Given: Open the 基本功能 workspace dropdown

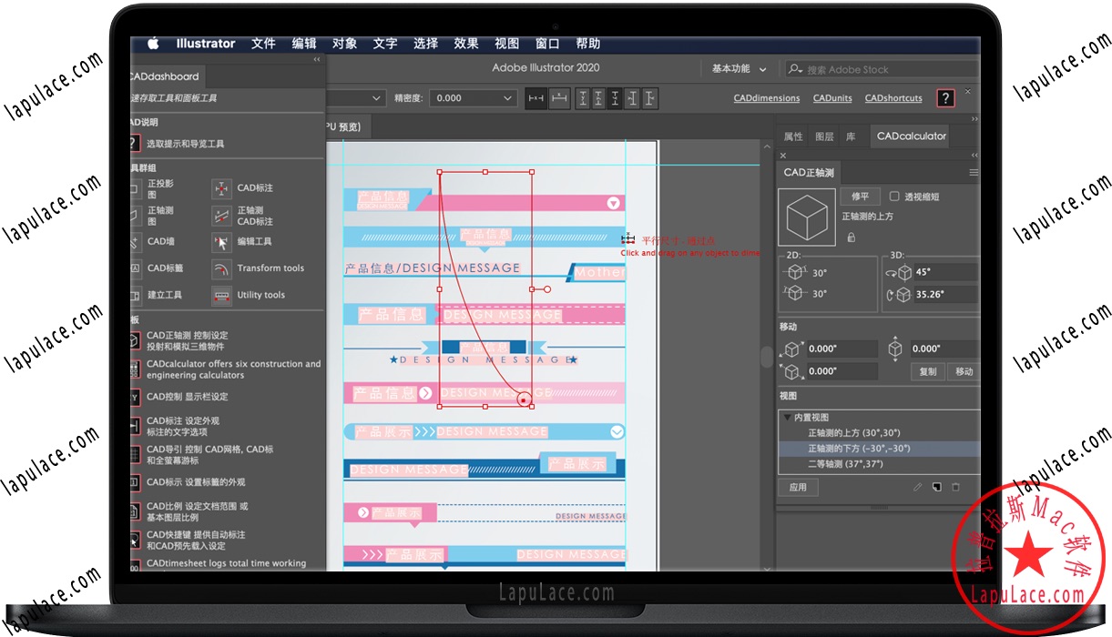Looking at the screenshot, I should pyautogui.click(x=738, y=68).
